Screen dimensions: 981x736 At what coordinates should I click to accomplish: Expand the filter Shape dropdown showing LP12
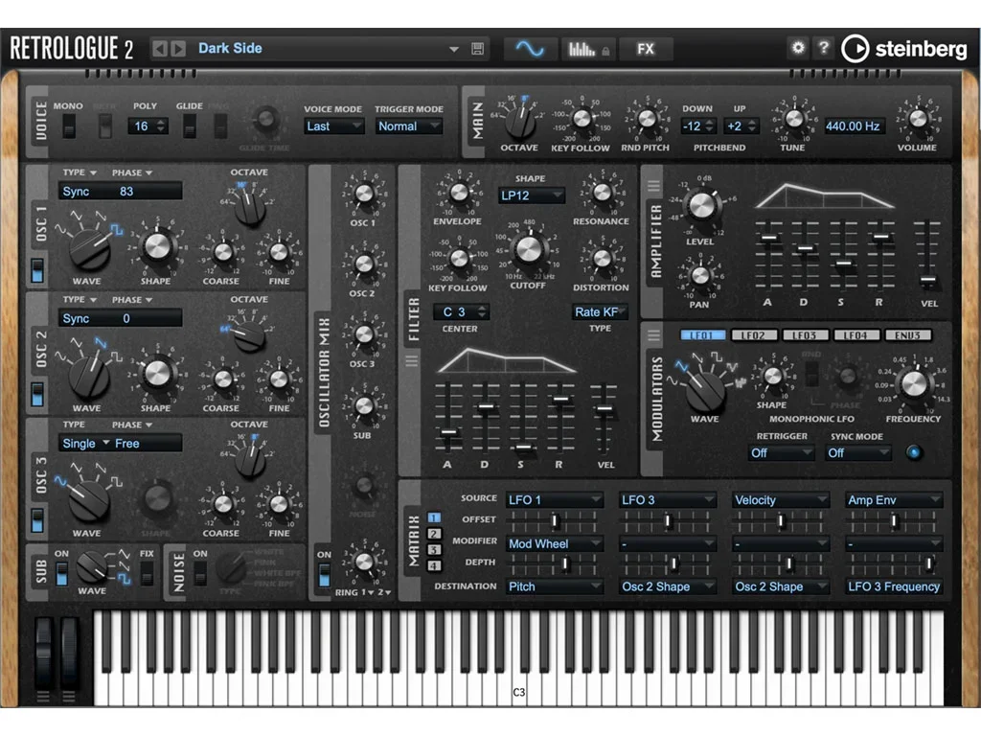pyautogui.click(x=531, y=195)
